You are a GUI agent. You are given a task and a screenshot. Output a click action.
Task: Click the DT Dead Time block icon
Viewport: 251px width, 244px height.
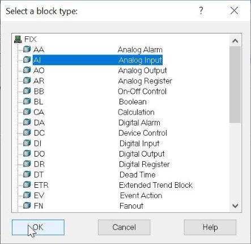coord(27,174)
